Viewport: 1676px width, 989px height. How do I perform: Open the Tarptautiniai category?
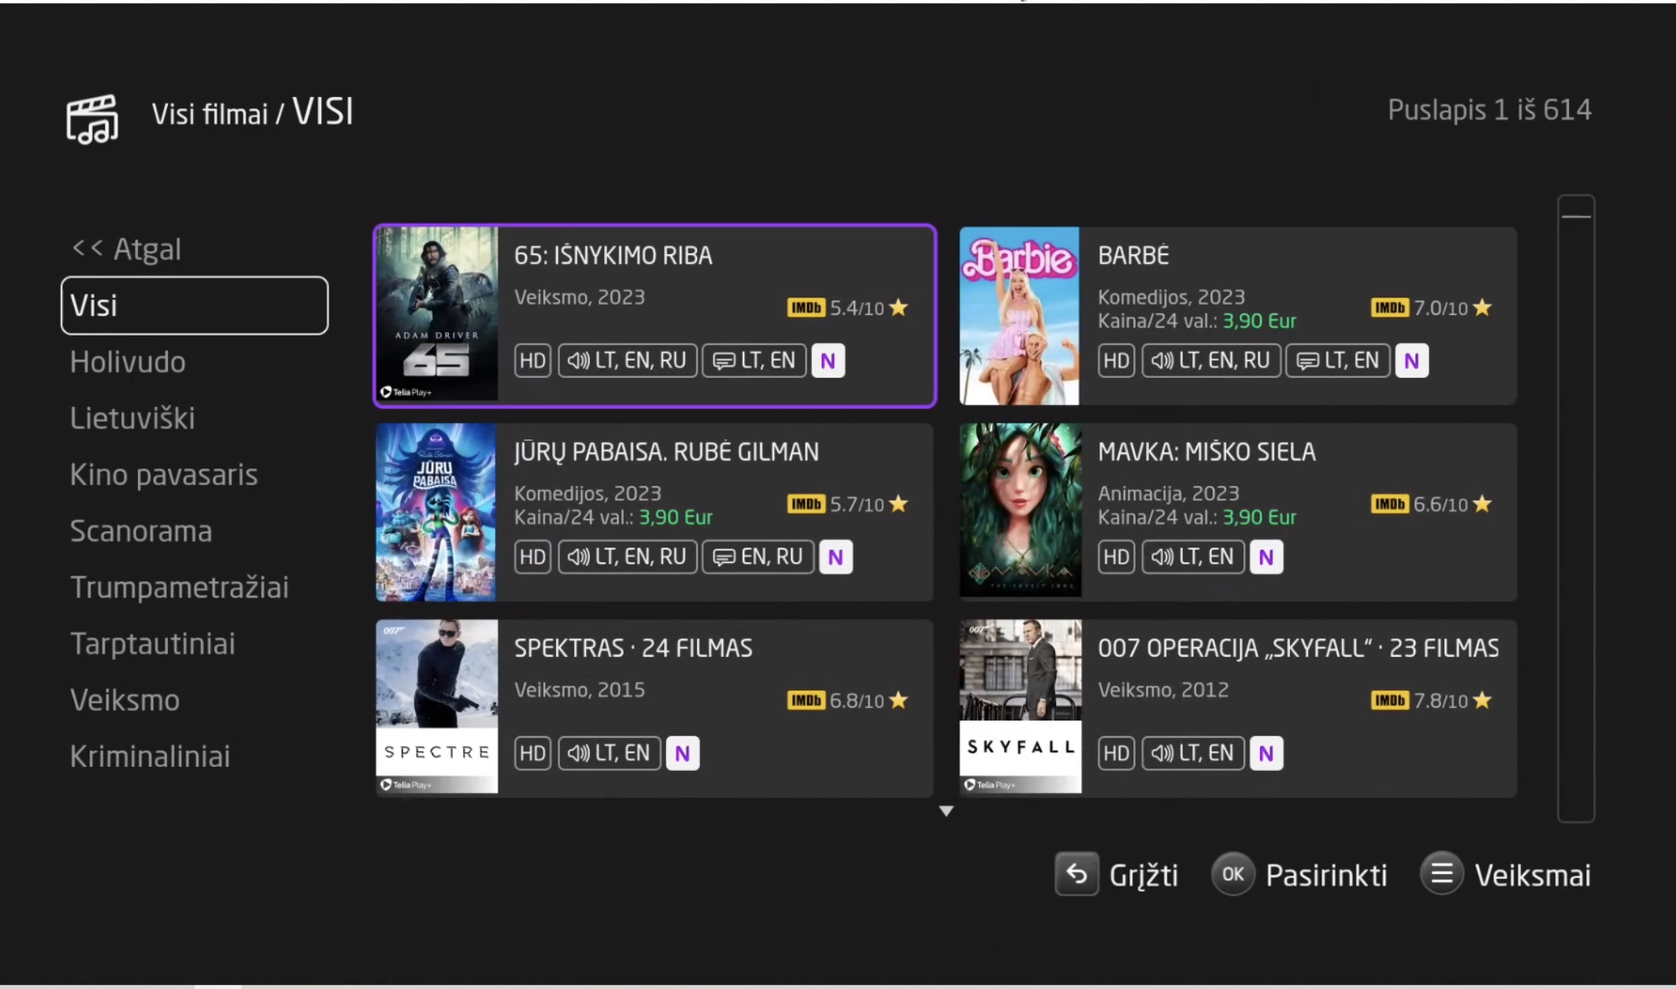[153, 644]
